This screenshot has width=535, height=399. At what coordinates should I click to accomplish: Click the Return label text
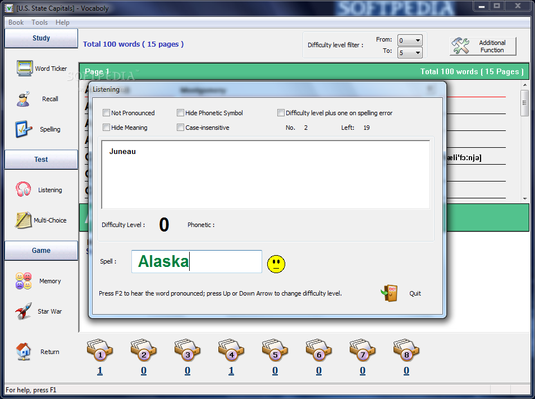(x=50, y=352)
